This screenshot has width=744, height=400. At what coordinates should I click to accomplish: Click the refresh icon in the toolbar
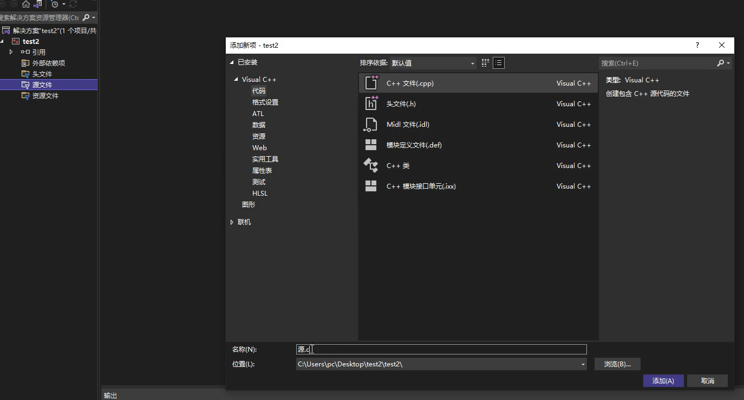72,4
